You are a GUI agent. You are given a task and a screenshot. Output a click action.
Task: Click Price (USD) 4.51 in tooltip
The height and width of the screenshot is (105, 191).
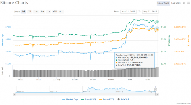pyautogui.click(x=132, y=60)
